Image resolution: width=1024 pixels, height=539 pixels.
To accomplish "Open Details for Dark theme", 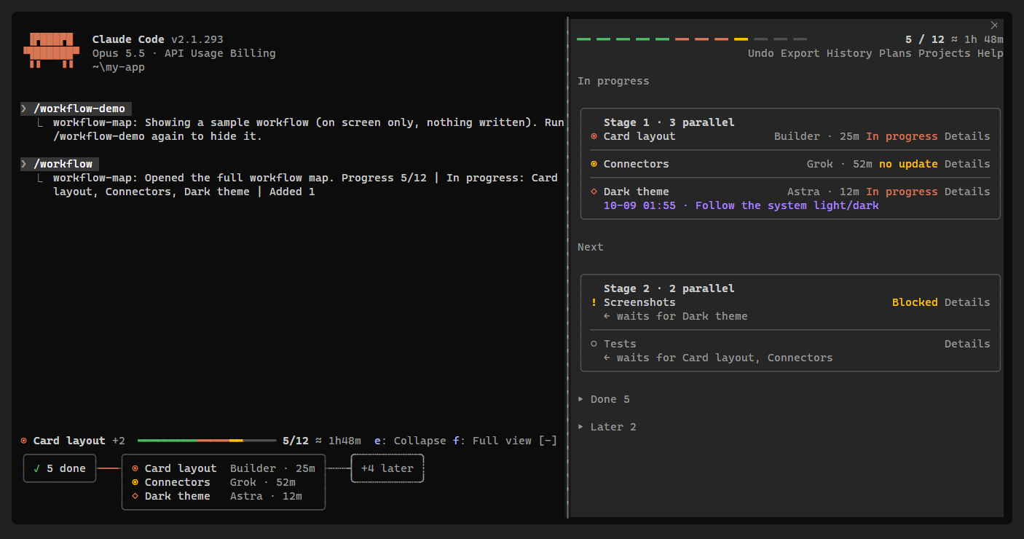I will click(967, 192).
